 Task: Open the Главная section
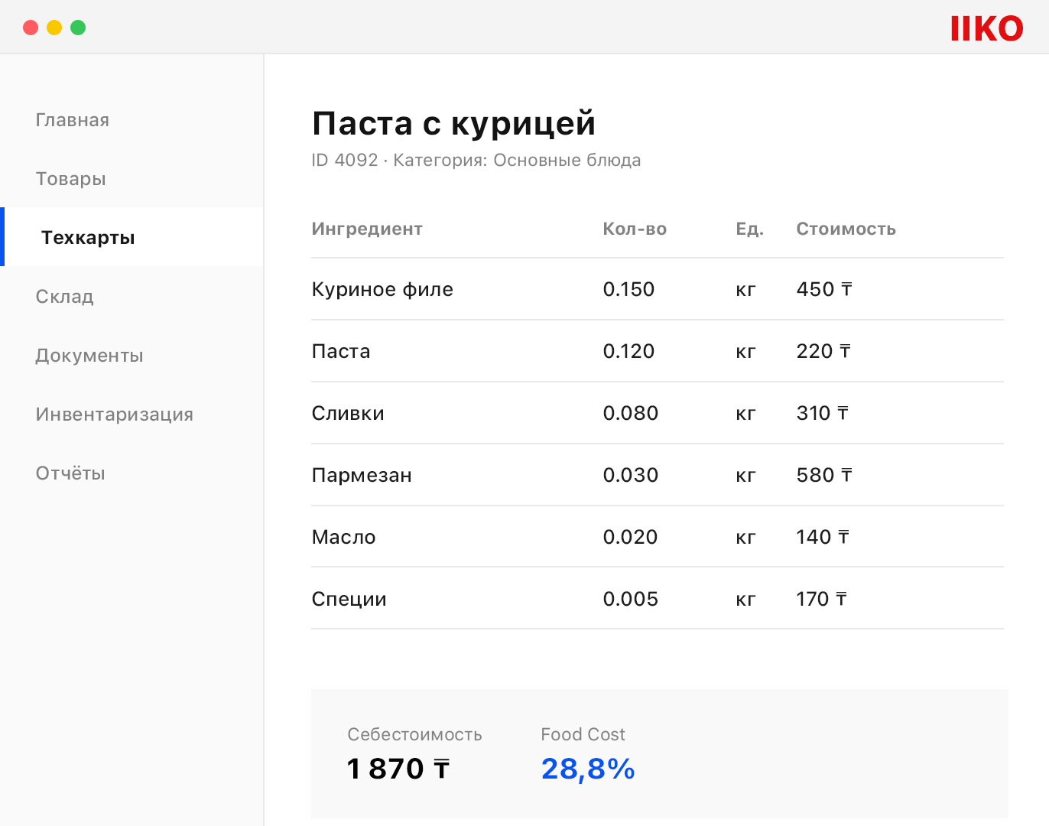tap(73, 120)
